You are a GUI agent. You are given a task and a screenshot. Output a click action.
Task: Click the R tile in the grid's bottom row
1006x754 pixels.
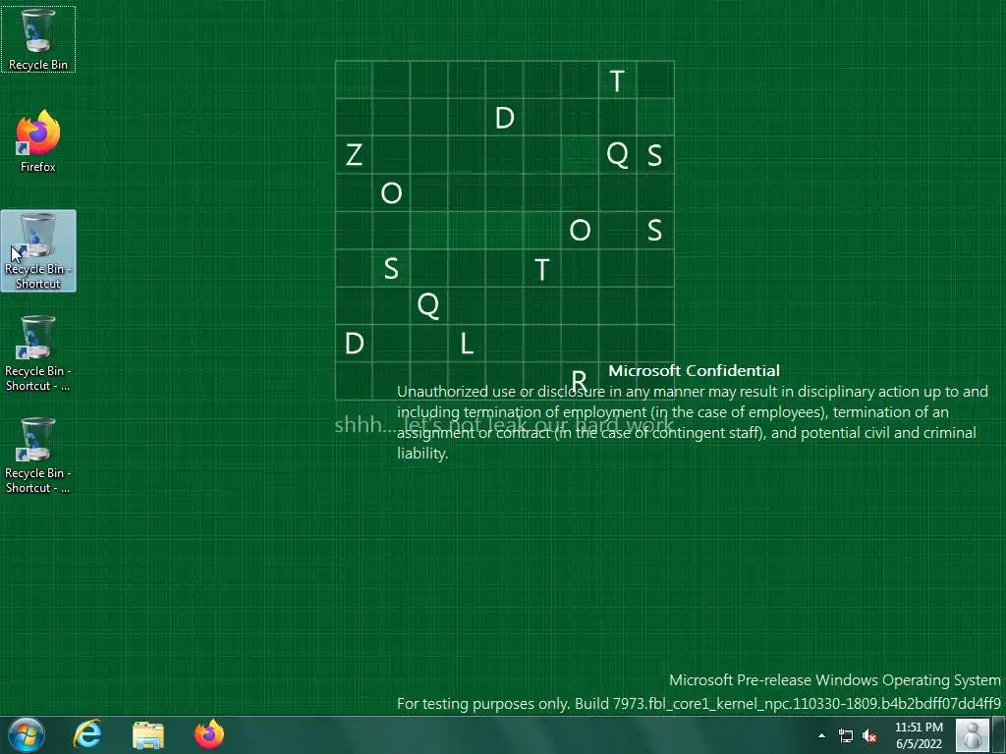pos(580,381)
